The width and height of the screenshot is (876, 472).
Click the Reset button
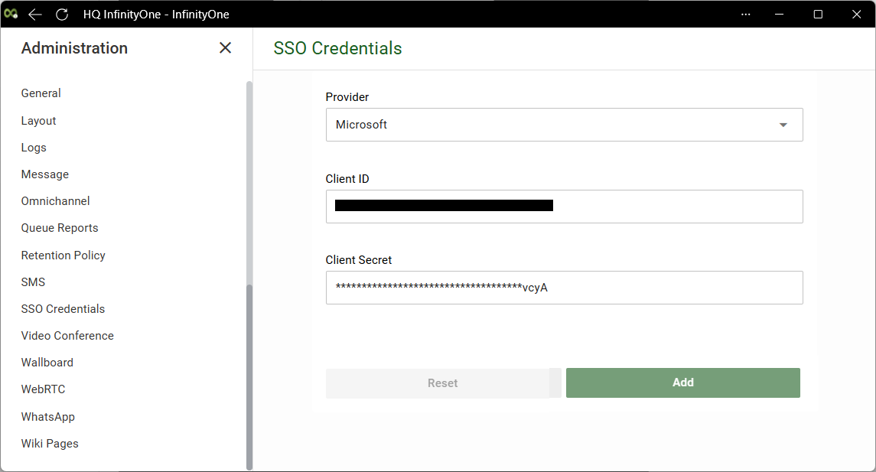pyautogui.click(x=442, y=383)
